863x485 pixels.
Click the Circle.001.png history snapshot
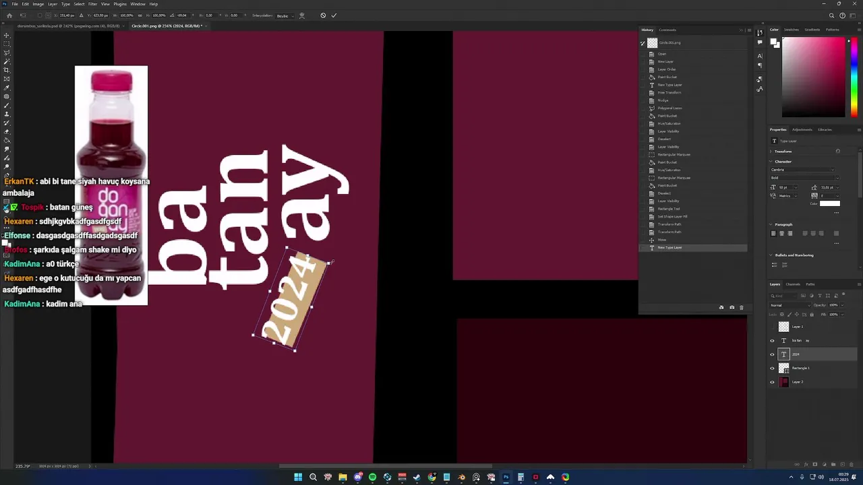coord(693,42)
